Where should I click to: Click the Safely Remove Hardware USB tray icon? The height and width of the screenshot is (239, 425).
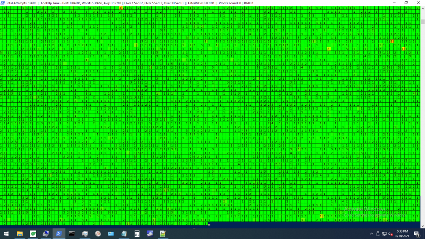coord(378,234)
